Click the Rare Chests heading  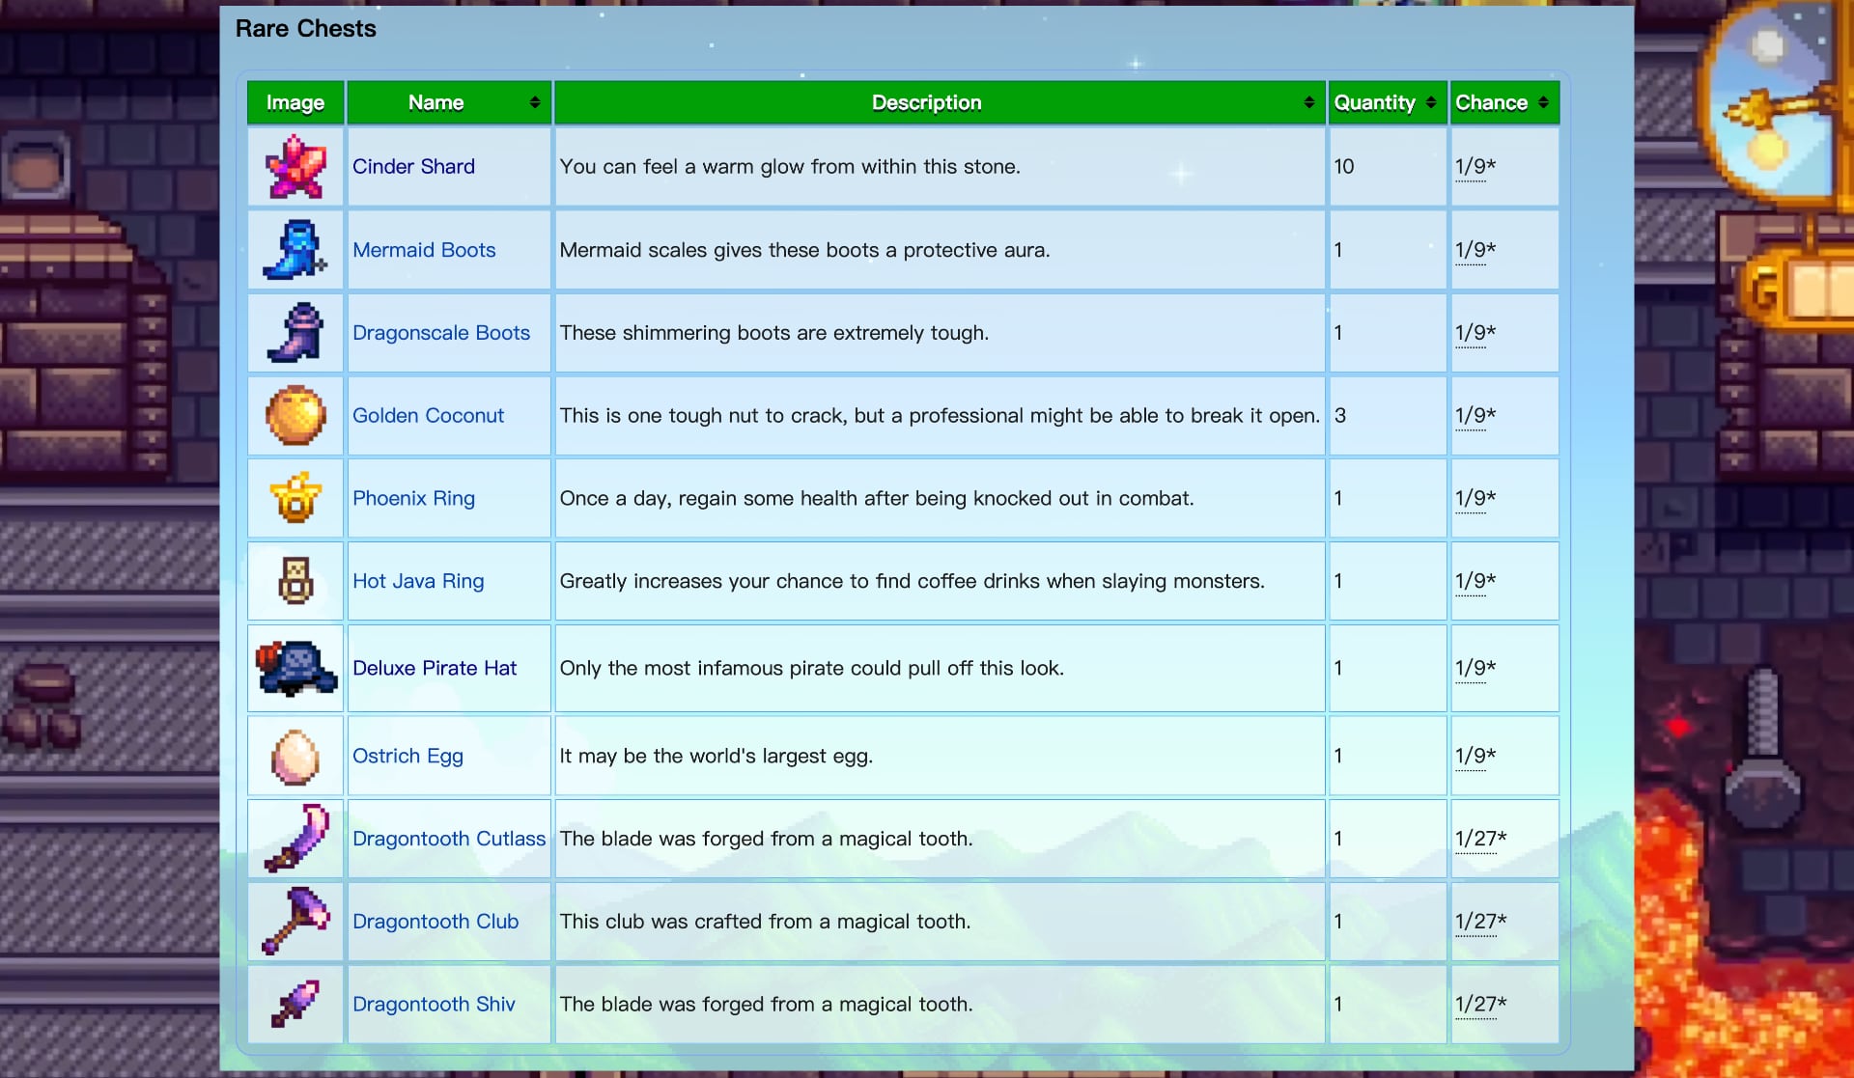[x=306, y=29]
